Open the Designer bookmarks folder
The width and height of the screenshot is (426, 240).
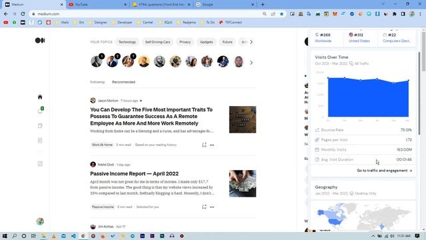point(98,22)
